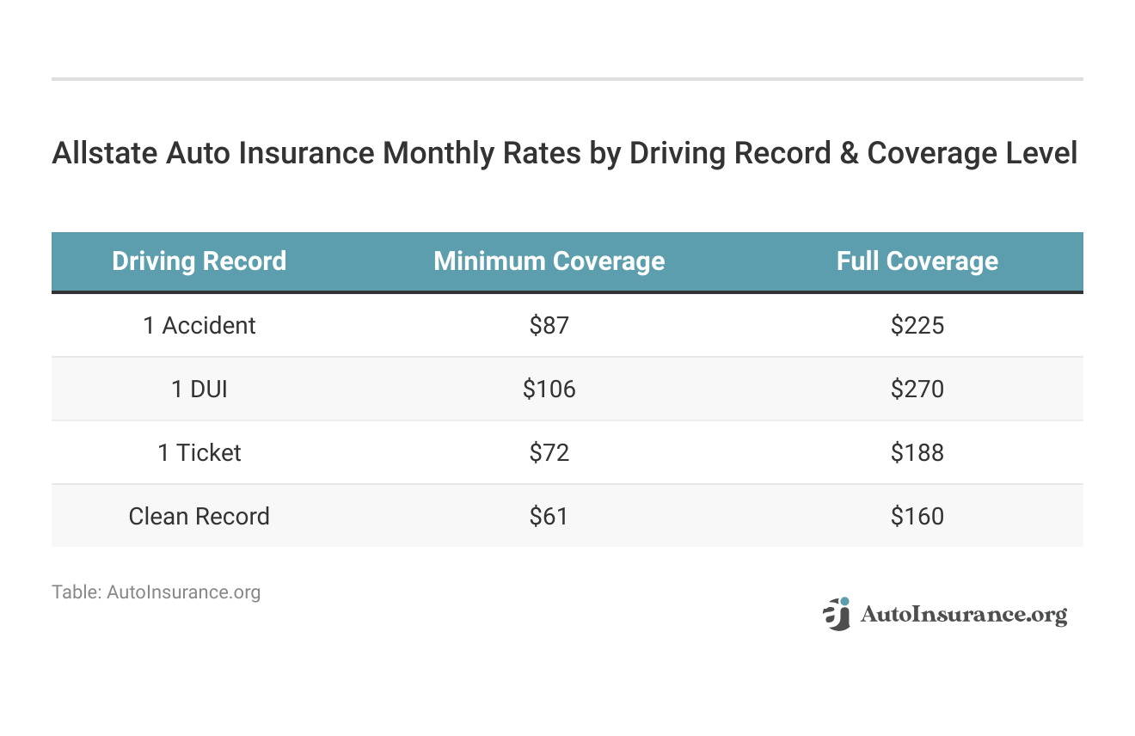
Task: Click the Allstate Auto Insurance table title
Action: [x=564, y=153]
